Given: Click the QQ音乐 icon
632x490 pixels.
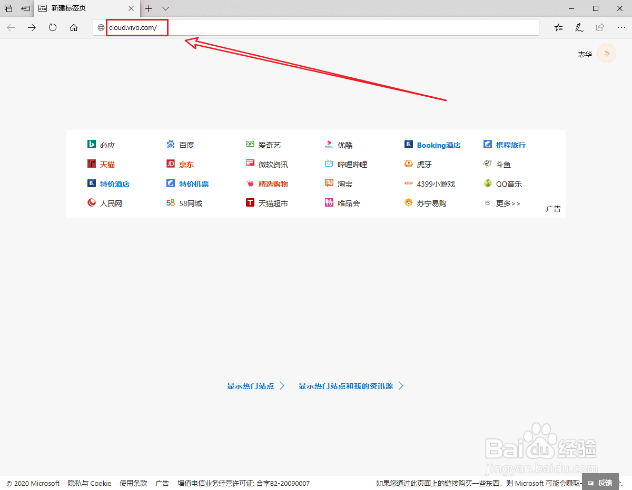Looking at the screenshot, I should coord(487,183).
